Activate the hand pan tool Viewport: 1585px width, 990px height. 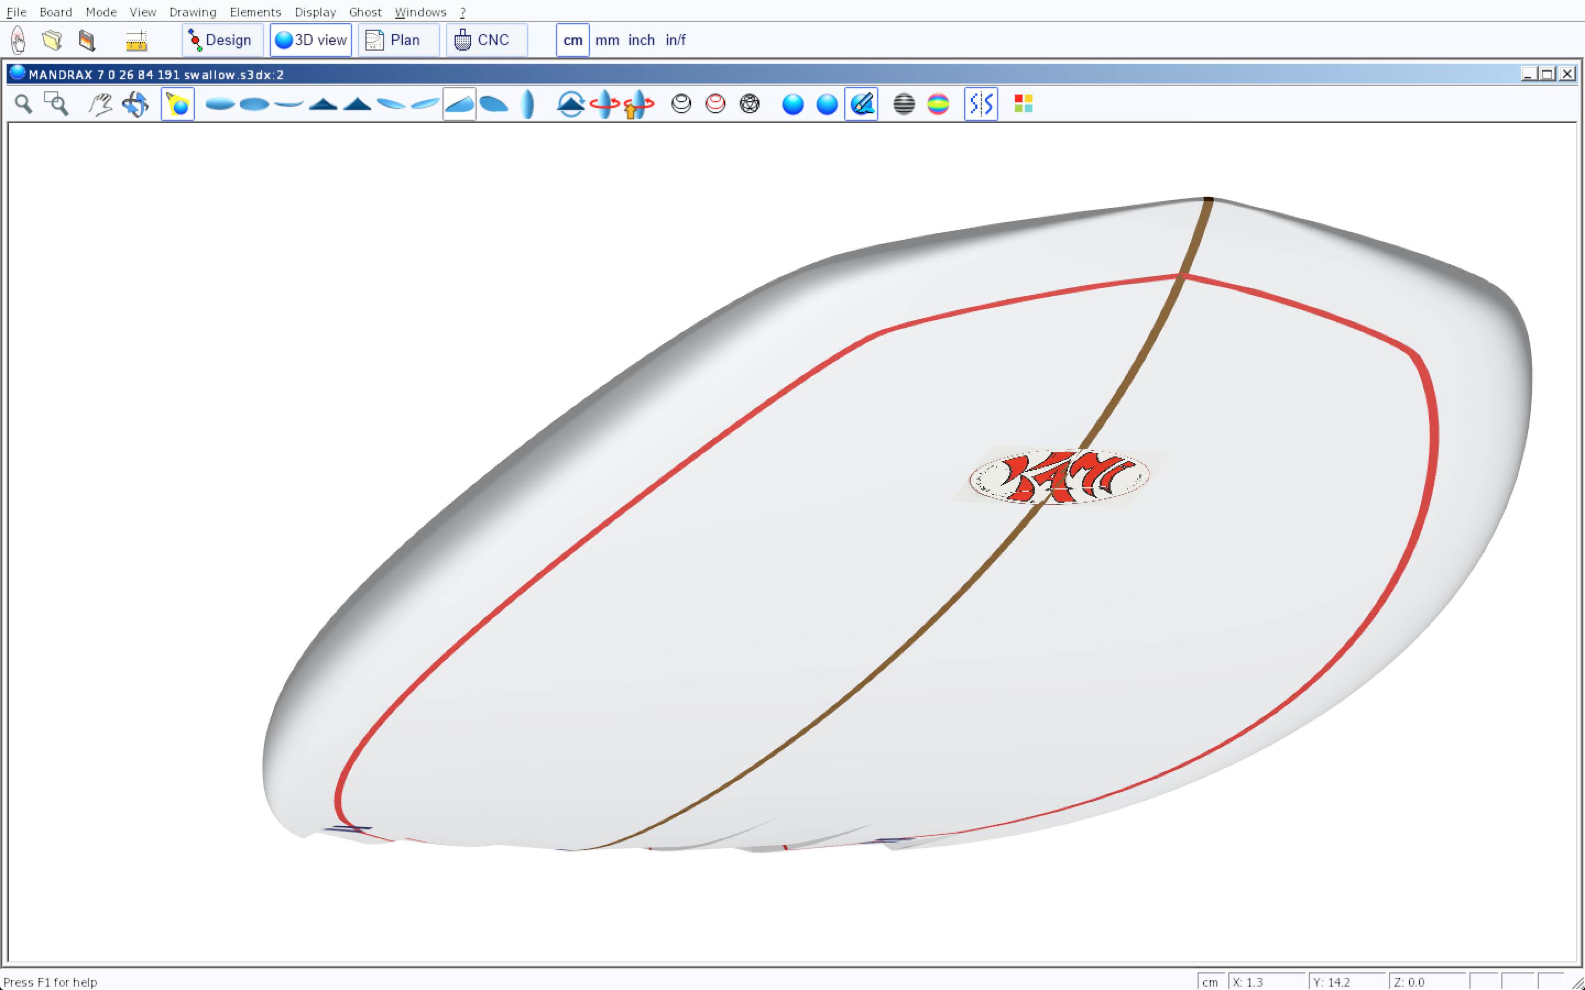100,104
